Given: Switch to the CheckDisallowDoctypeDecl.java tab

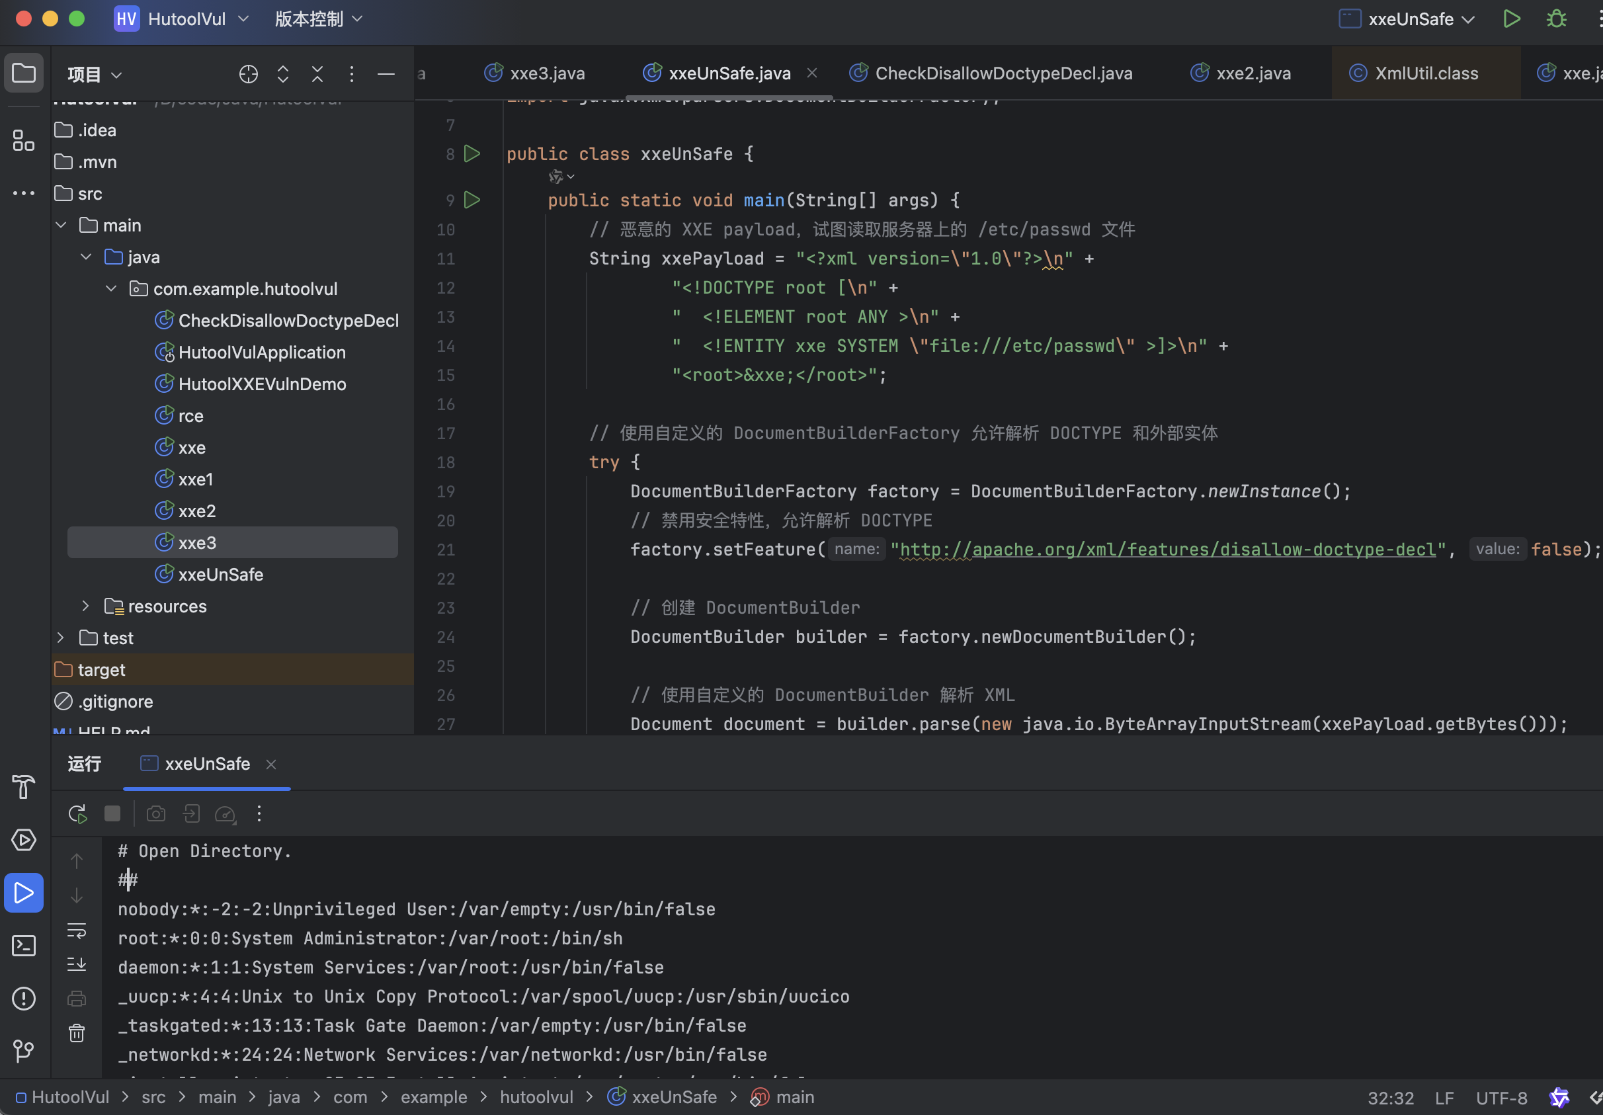Looking at the screenshot, I should (1003, 73).
